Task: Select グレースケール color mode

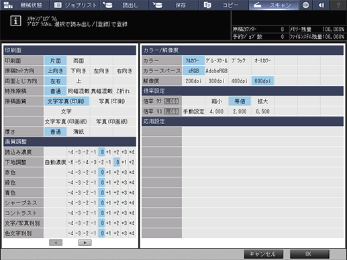Action: point(217,60)
